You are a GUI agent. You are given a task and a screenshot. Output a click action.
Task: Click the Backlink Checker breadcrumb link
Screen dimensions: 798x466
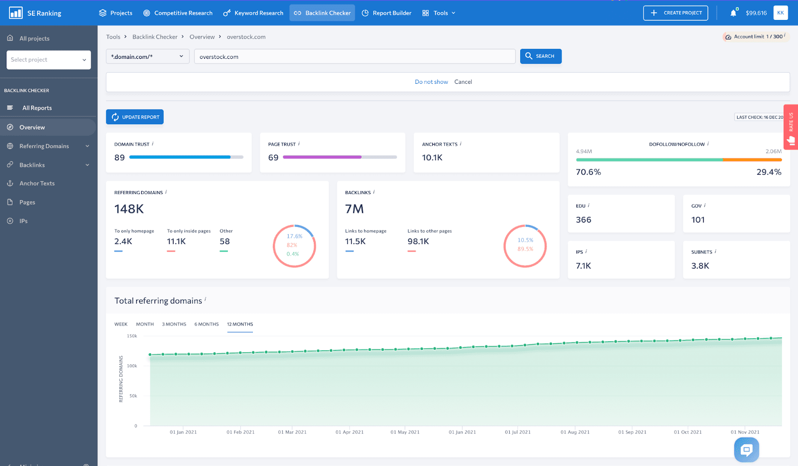155,37
